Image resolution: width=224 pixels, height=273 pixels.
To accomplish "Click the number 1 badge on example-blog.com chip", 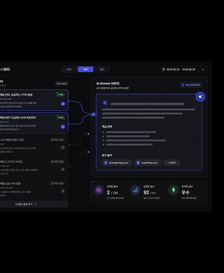I will (x=106, y=163).
